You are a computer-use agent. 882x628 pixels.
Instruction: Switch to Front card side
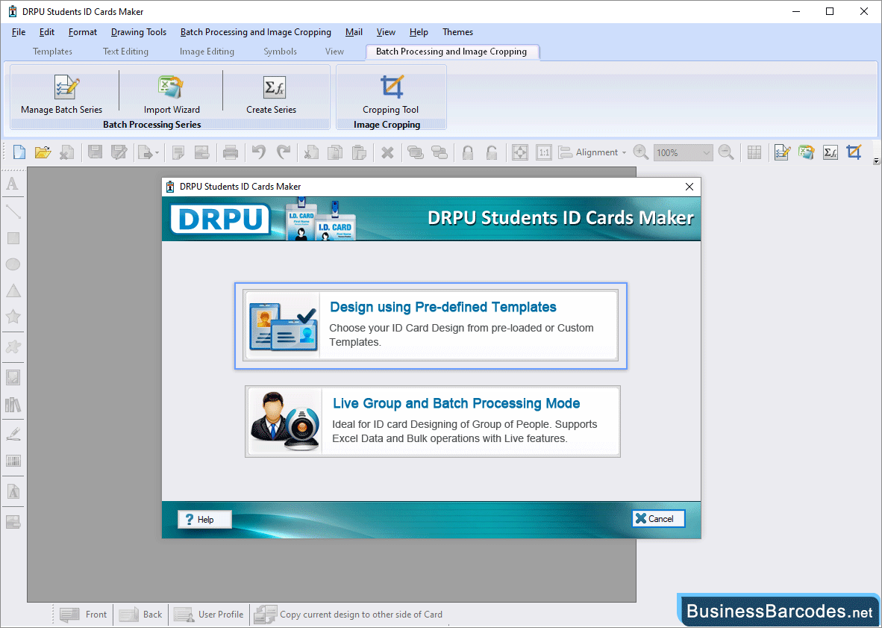coord(84,615)
